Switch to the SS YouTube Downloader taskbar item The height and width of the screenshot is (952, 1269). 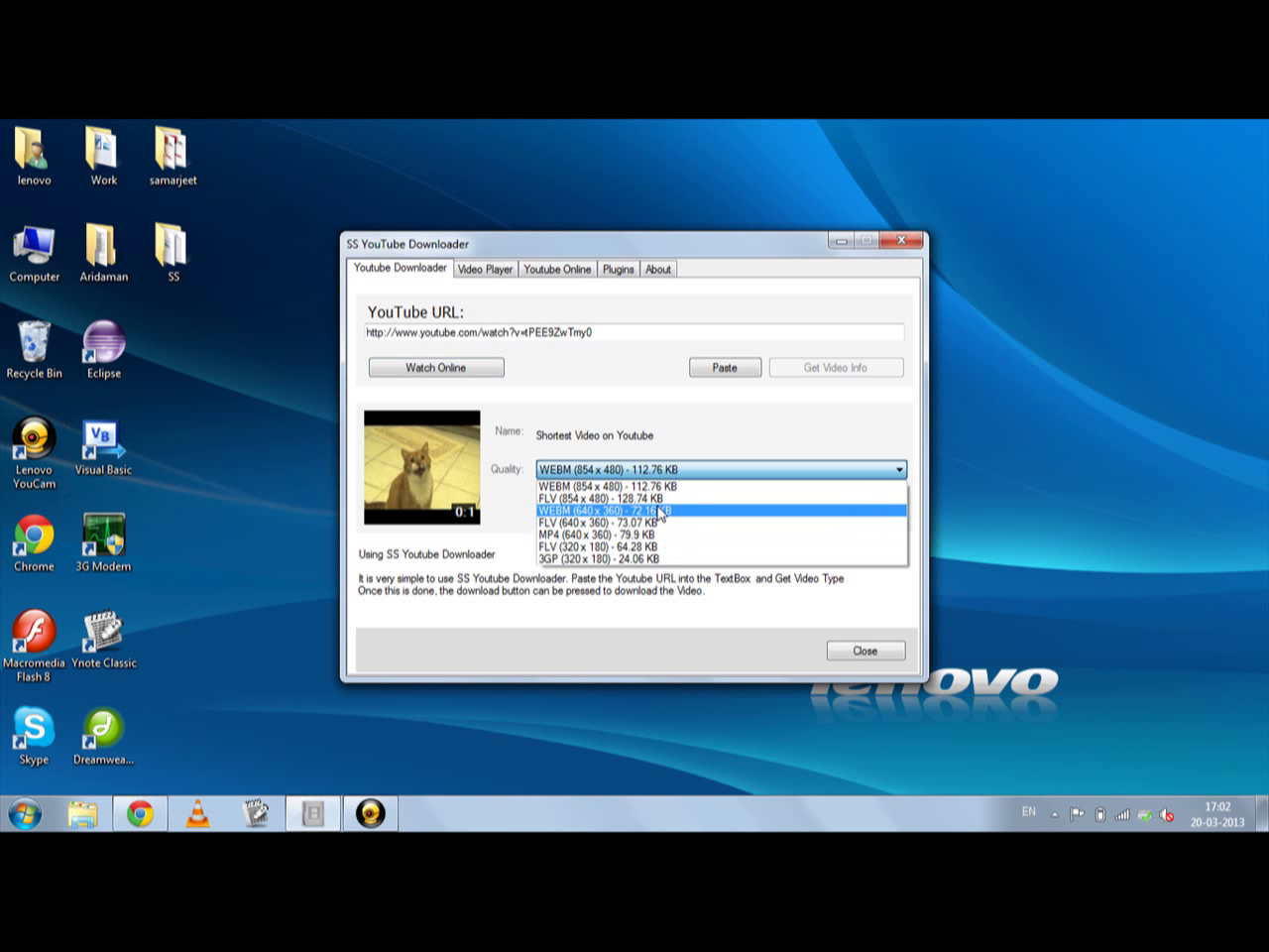313,814
